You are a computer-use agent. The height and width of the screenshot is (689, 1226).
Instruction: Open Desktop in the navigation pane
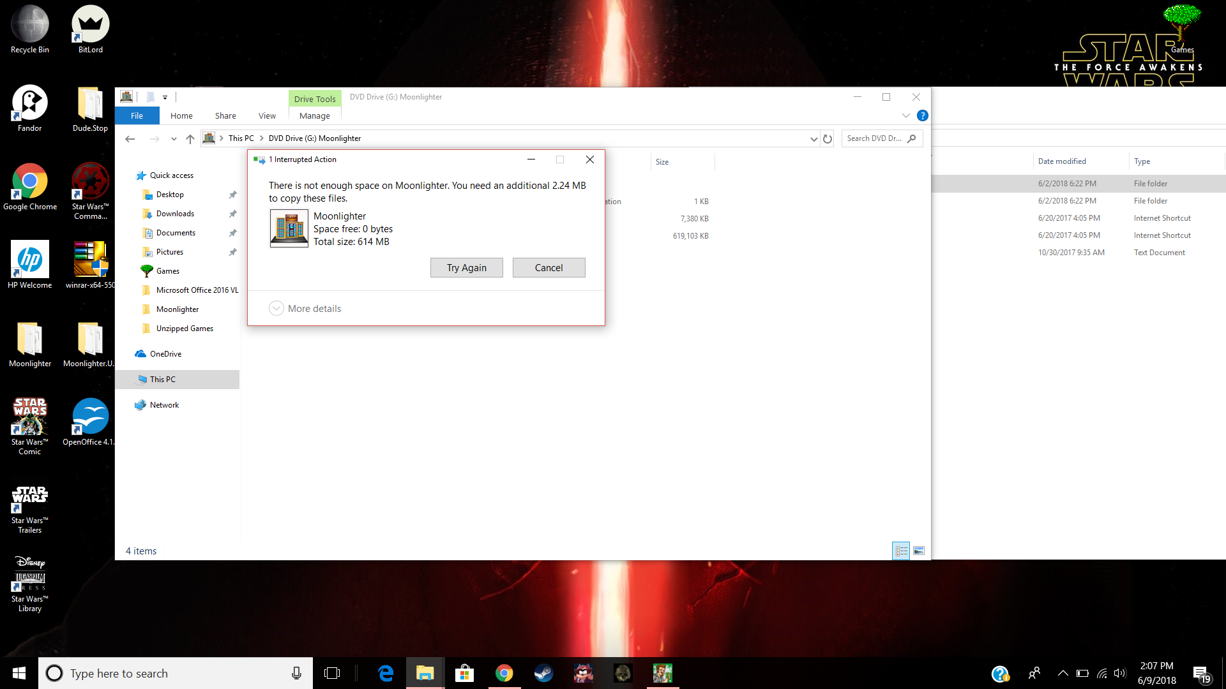170,195
